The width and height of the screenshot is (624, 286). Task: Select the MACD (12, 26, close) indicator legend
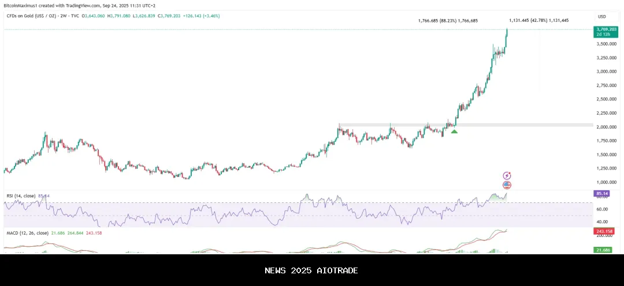pos(27,233)
